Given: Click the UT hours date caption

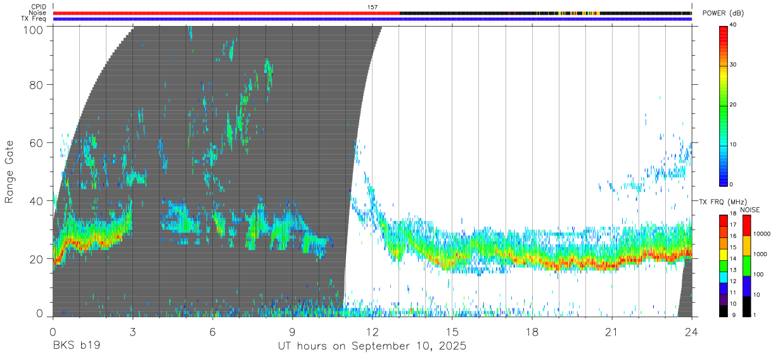Looking at the screenshot, I should coord(373,346).
